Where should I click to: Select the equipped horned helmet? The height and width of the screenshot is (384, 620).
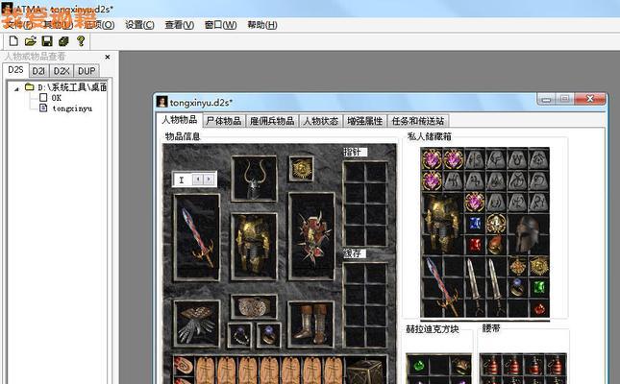pos(254,179)
